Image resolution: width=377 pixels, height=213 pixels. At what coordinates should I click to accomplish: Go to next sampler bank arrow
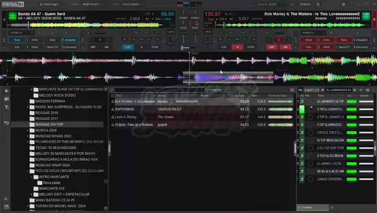[355, 90]
